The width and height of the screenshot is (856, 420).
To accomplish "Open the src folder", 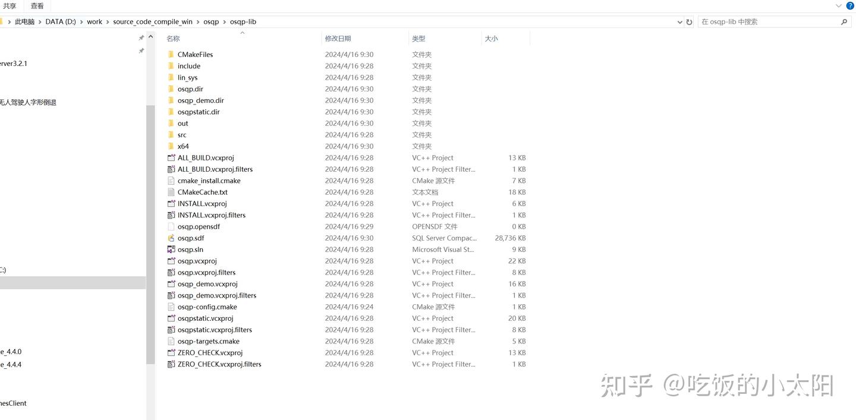I will (x=181, y=134).
